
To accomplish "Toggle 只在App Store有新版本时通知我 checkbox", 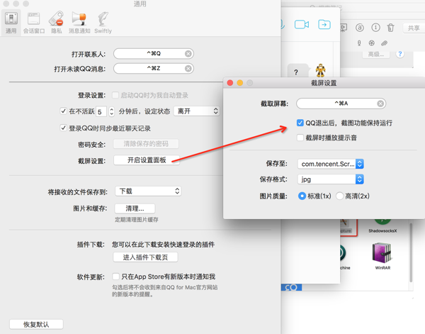I will (115, 277).
